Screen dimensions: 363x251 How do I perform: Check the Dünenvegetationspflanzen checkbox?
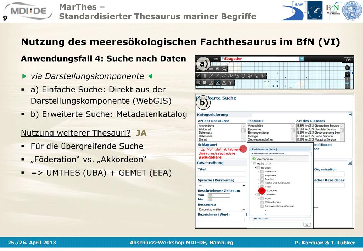point(262,206)
